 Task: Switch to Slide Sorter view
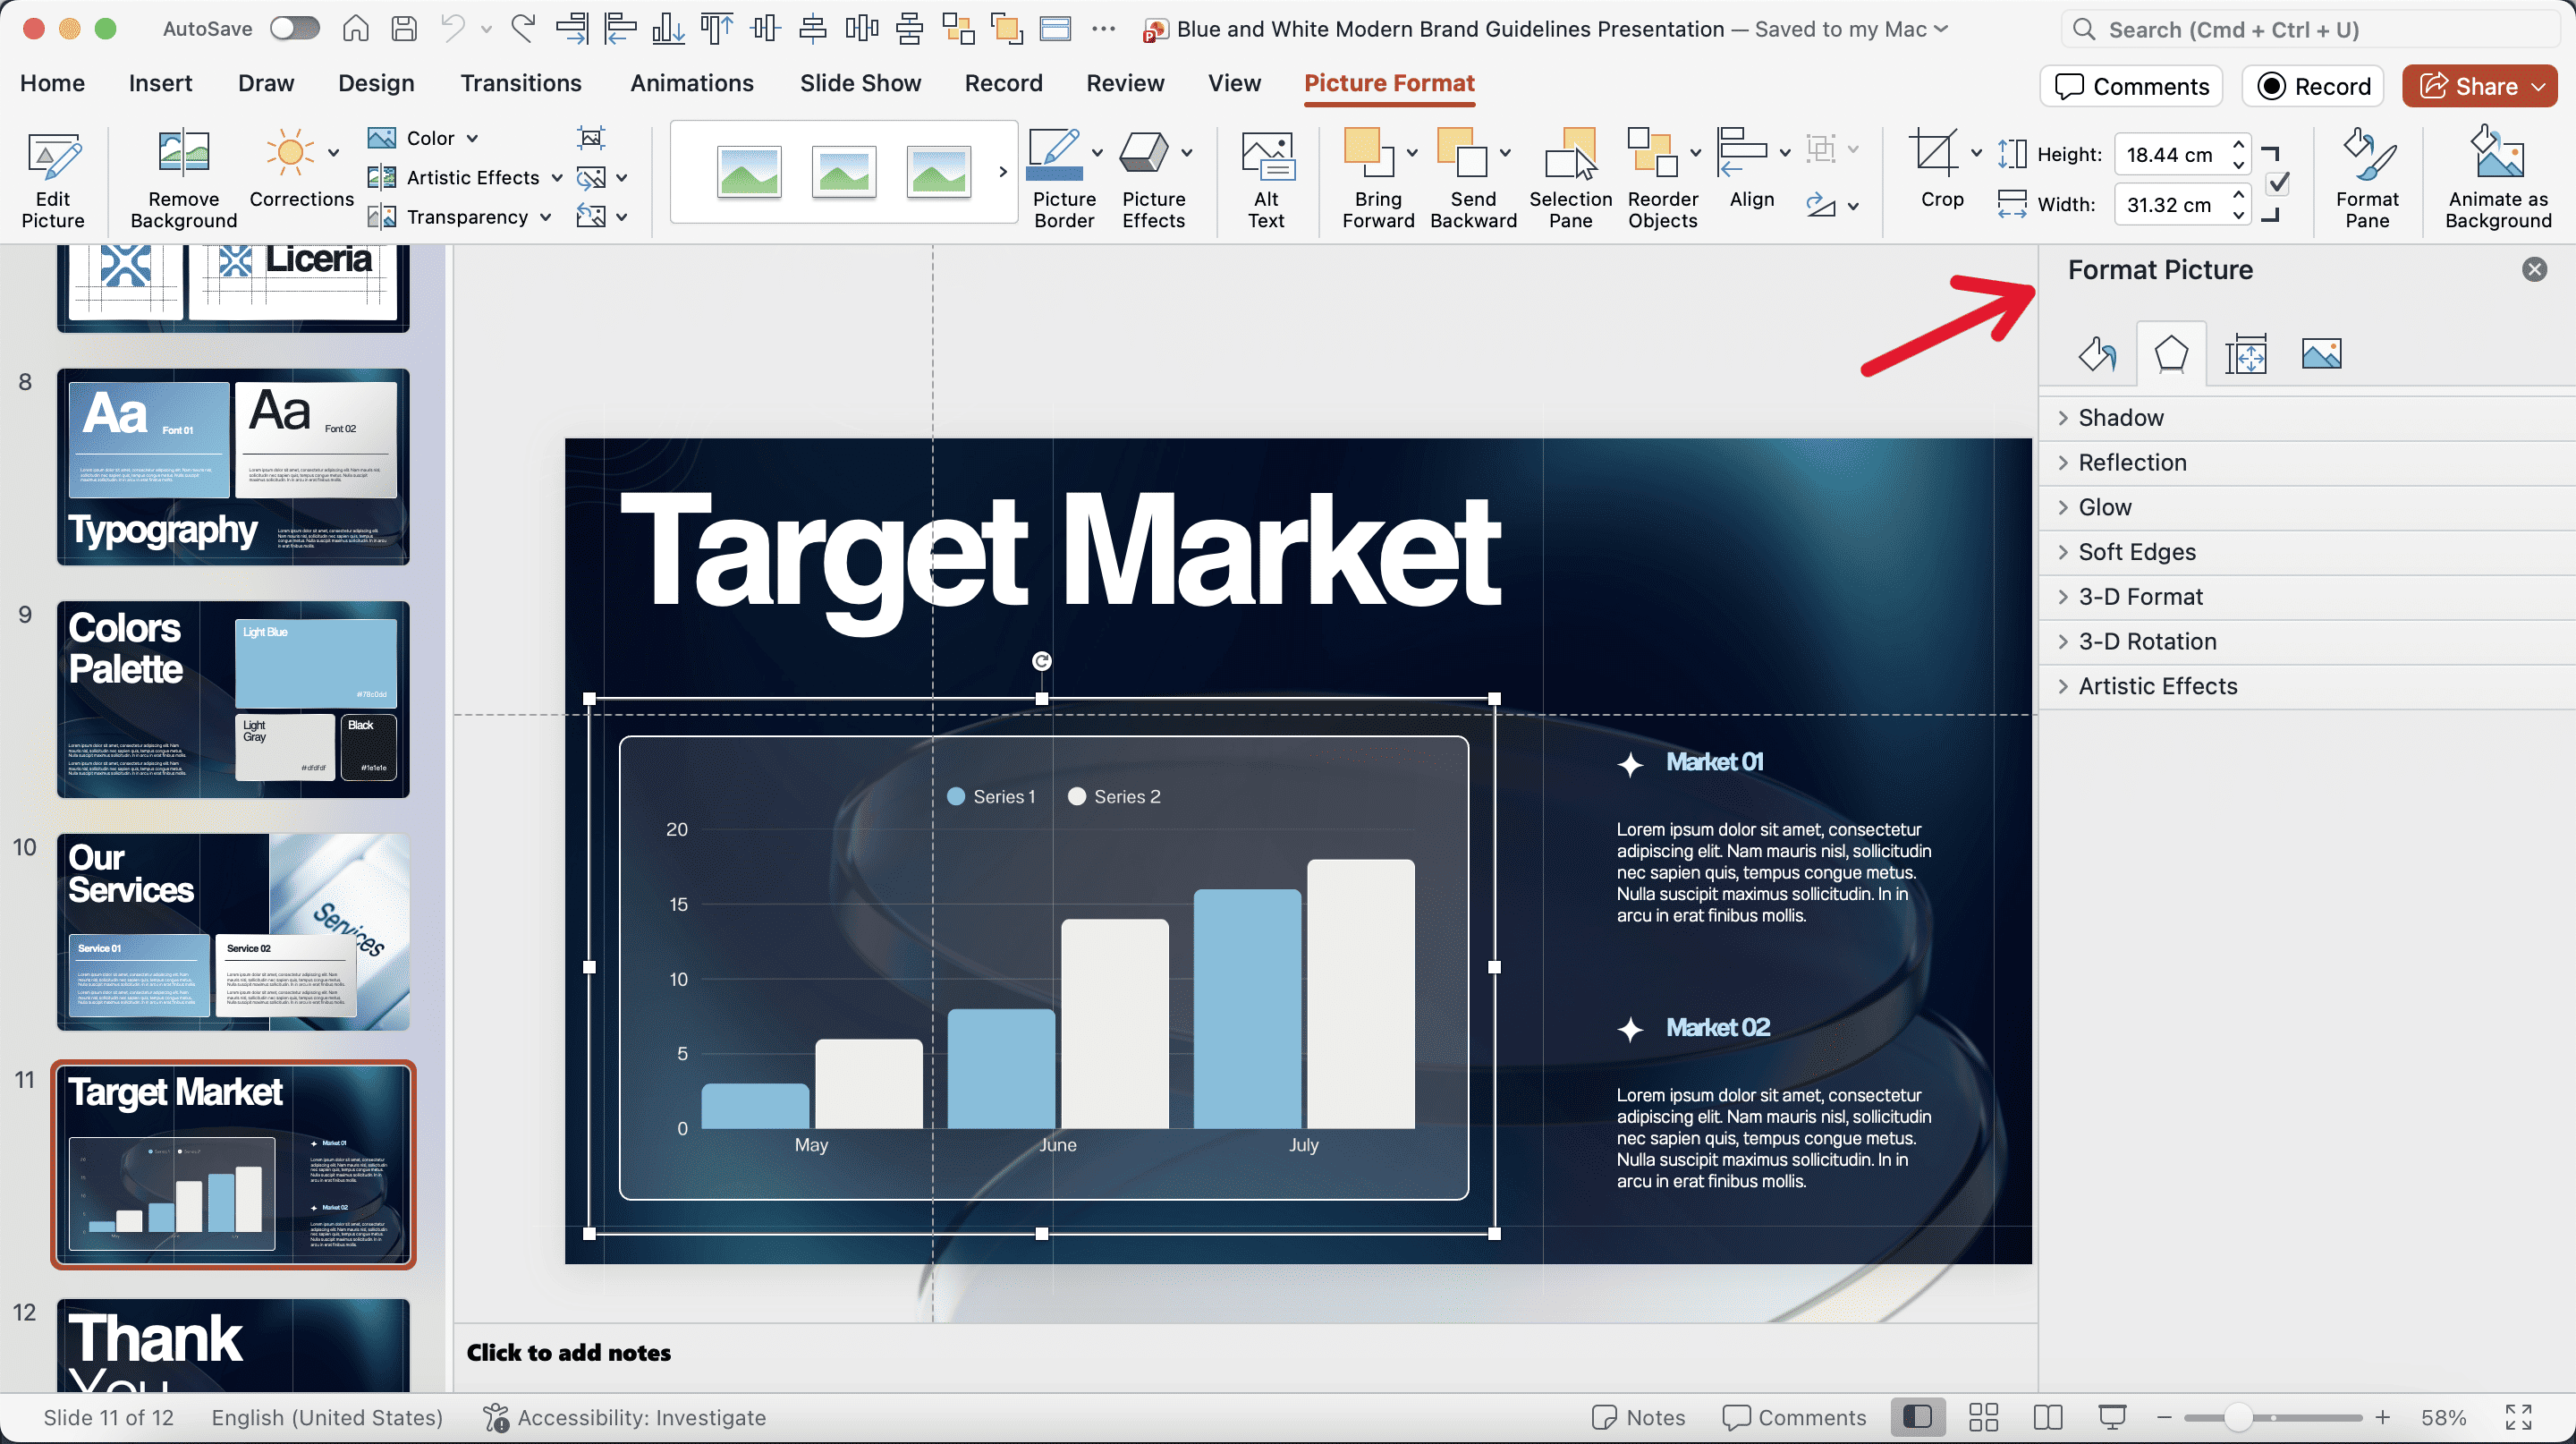pyautogui.click(x=1983, y=1417)
